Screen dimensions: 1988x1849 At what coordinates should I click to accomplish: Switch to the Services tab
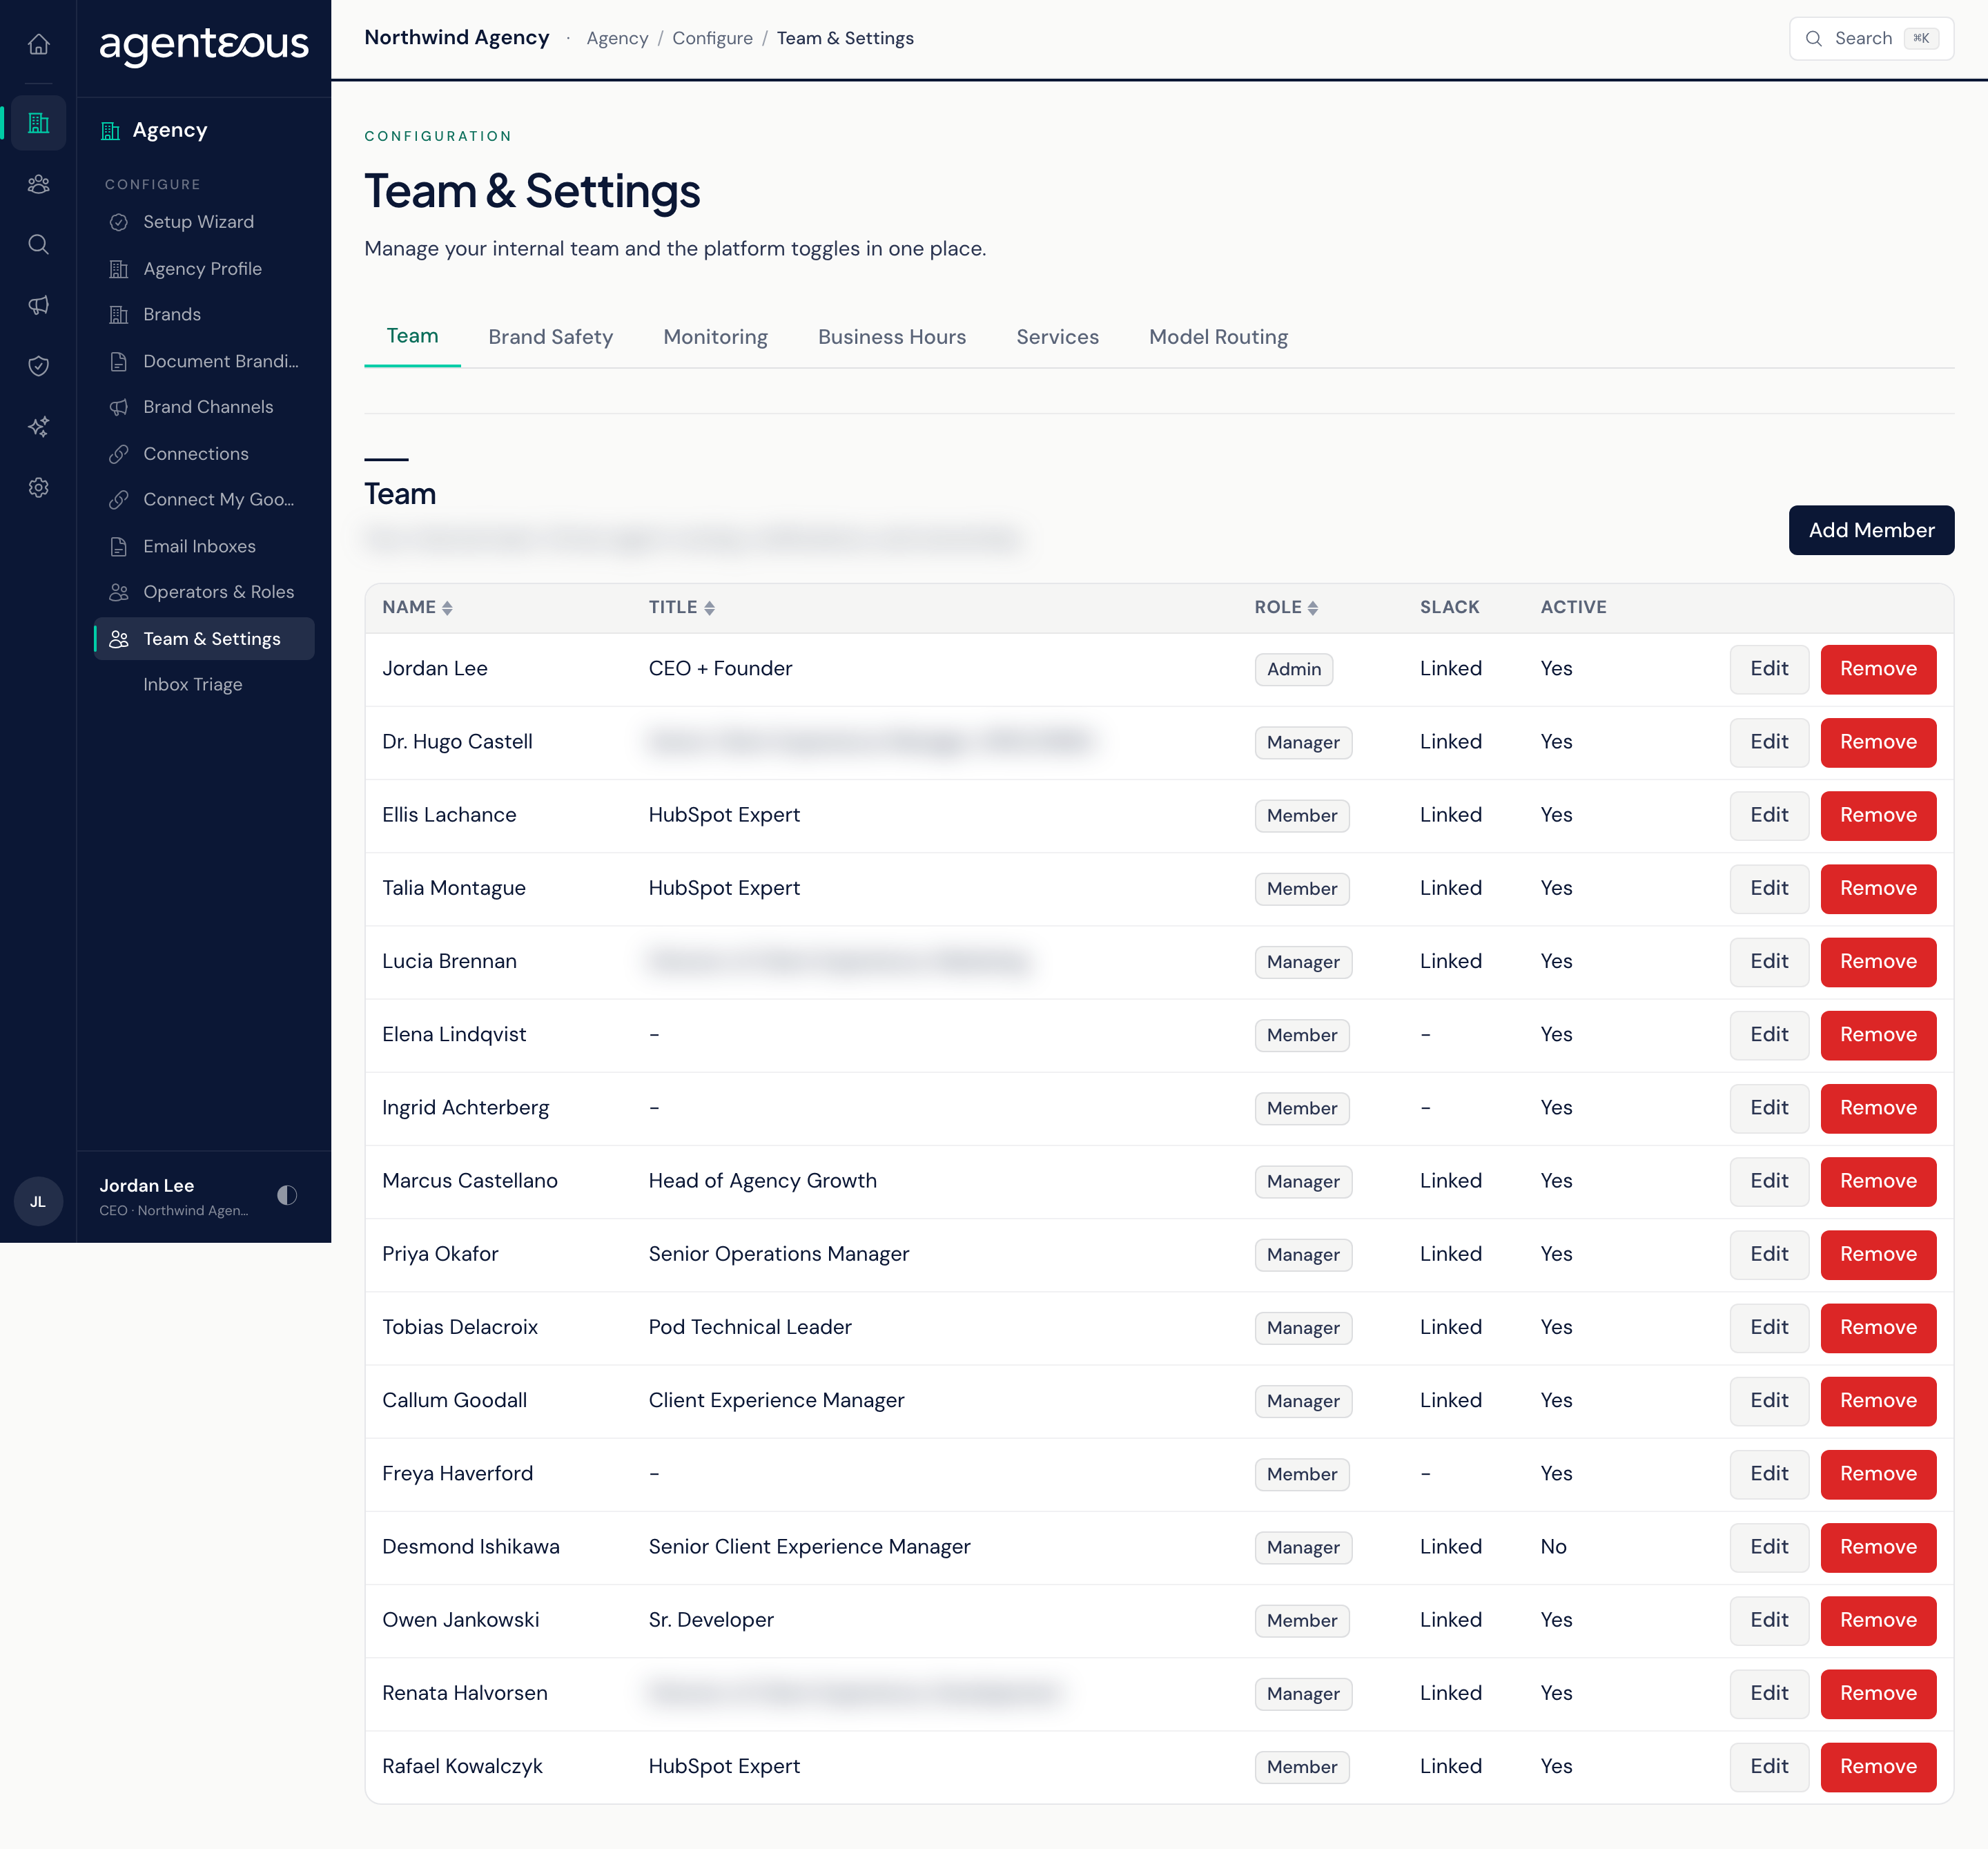pos(1057,337)
